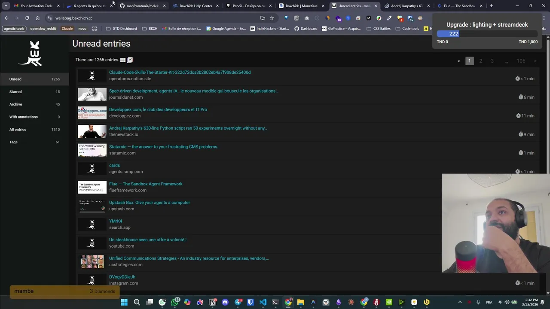
Task: Click Developpez.com entry thumbnail
Action: [92, 113]
